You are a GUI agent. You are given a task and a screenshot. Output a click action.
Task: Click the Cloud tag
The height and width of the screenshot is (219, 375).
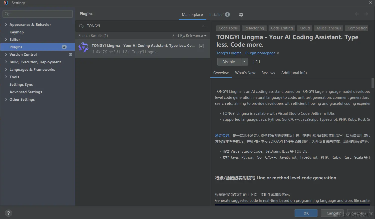pos(305,28)
